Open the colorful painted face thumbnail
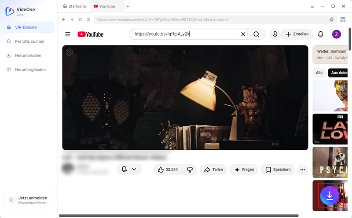This screenshot has height=218, width=352. point(330,96)
